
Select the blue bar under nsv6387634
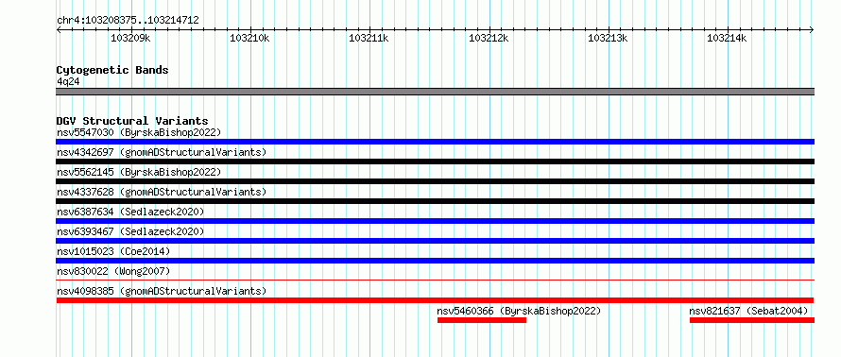tap(435, 221)
